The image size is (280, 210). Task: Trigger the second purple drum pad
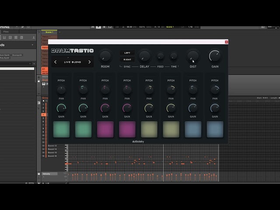pos(127,129)
